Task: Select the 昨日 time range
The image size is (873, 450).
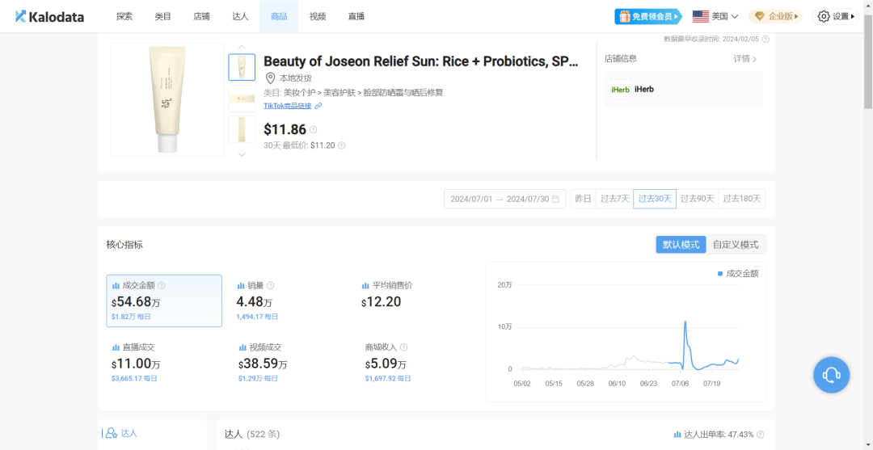Action: pos(583,199)
